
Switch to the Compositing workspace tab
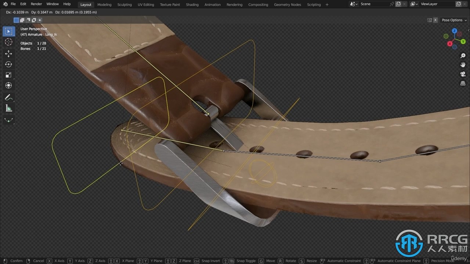pyautogui.click(x=258, y=4)
